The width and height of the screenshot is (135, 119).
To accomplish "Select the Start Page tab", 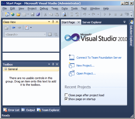I will point(68,22).
